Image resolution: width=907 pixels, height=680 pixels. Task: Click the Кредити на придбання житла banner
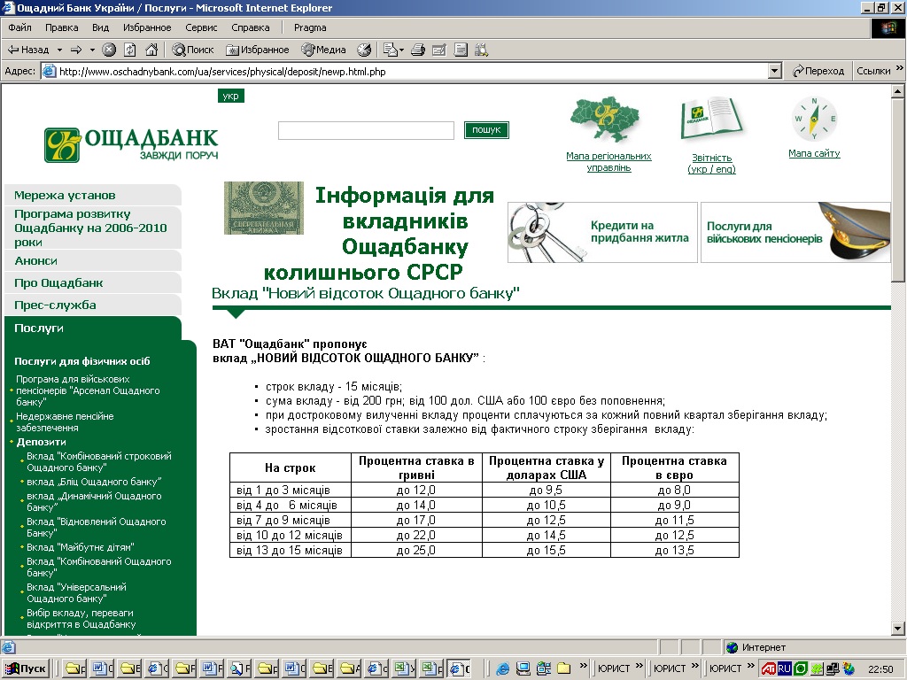click(602, 232)
